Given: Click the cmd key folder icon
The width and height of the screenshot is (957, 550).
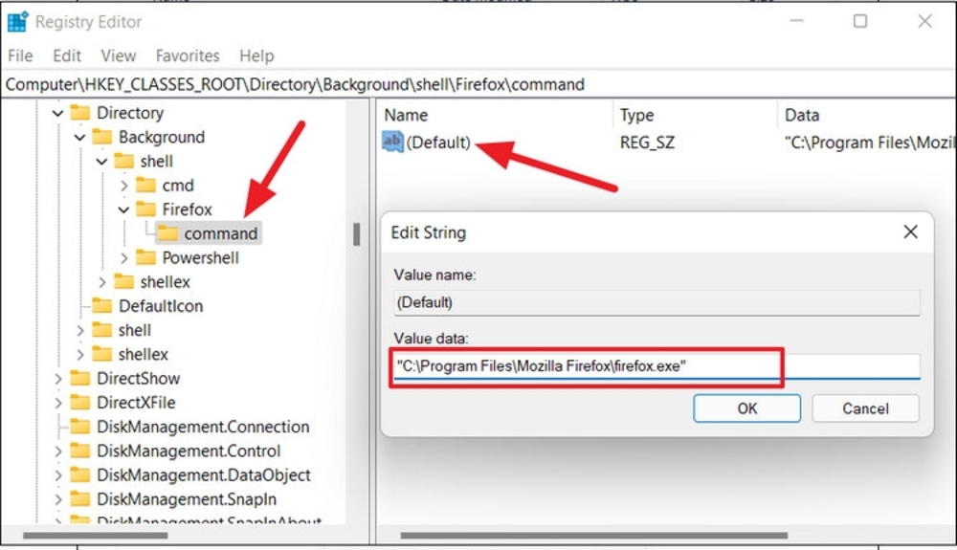Looking at the screenshot, I should [145, 186].
